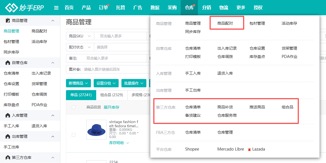
Task: Click the blue fedora hat thumbnail
Action: (x=96, y=130)
